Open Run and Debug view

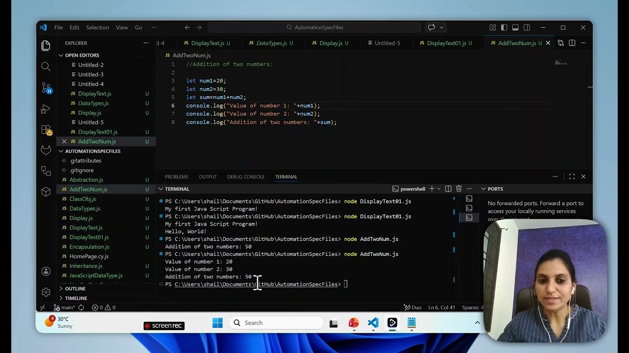[x=46, y=109]
